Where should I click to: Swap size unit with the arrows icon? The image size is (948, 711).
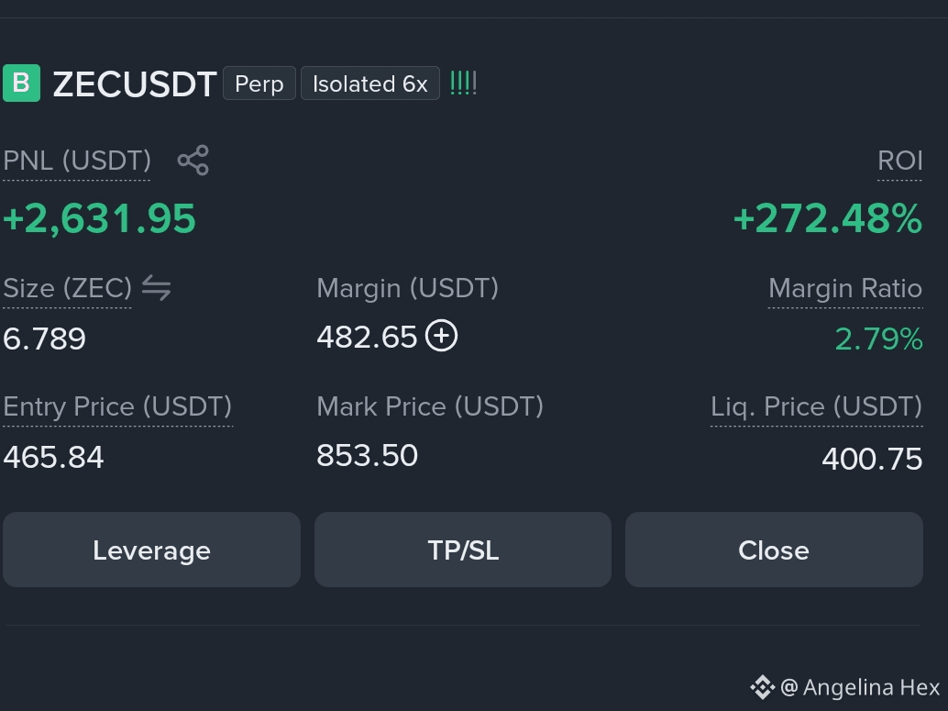click(x=157, y=287)
